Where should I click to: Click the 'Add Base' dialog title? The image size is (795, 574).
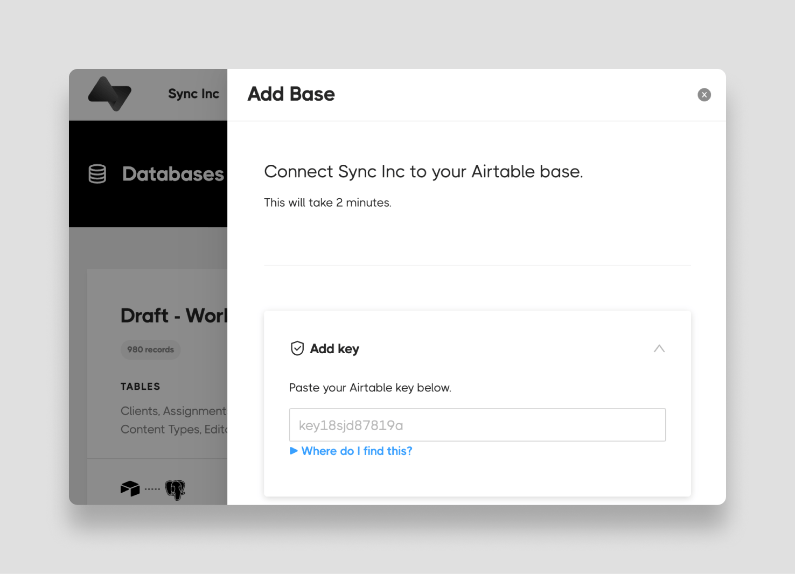291,94
